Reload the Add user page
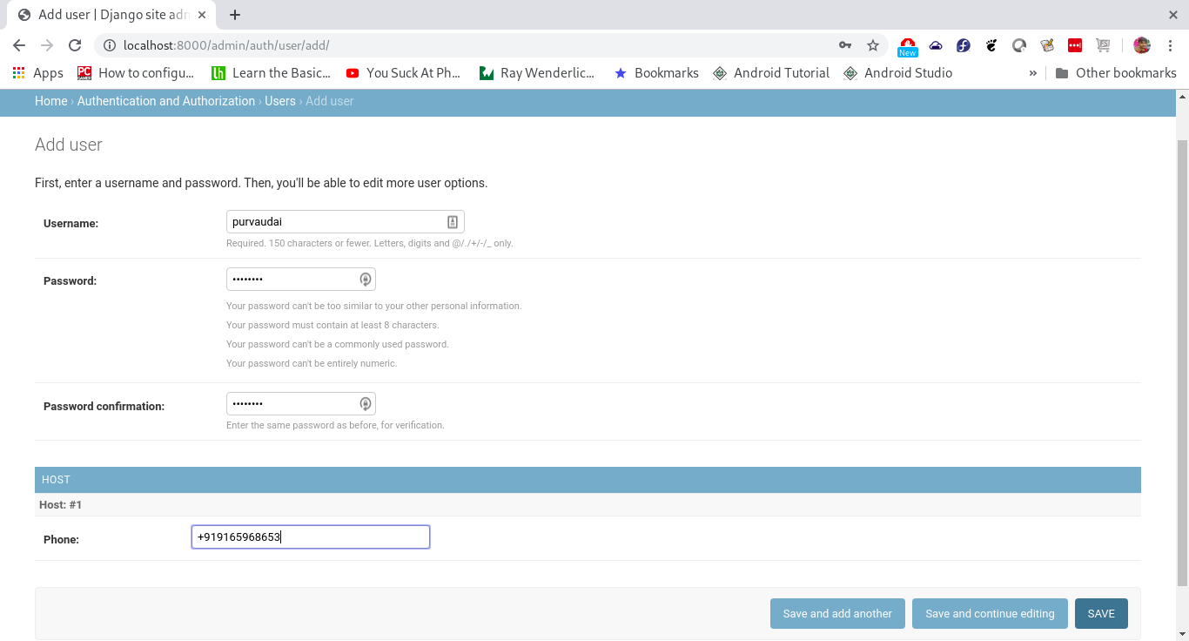The height and width of the screenshot is (641, 1189). [x=75, y=45]
